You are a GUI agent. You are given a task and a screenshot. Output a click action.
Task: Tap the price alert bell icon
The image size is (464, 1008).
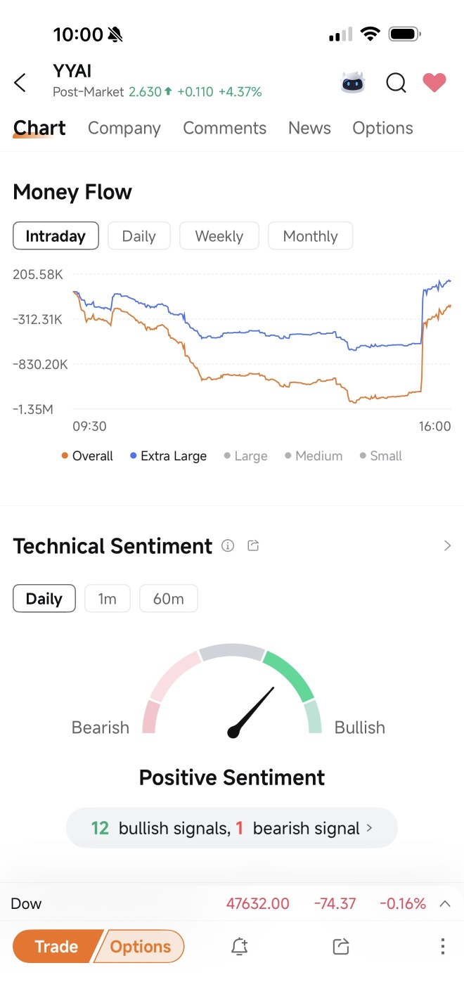pyautogui.click(x=239, y=947)
